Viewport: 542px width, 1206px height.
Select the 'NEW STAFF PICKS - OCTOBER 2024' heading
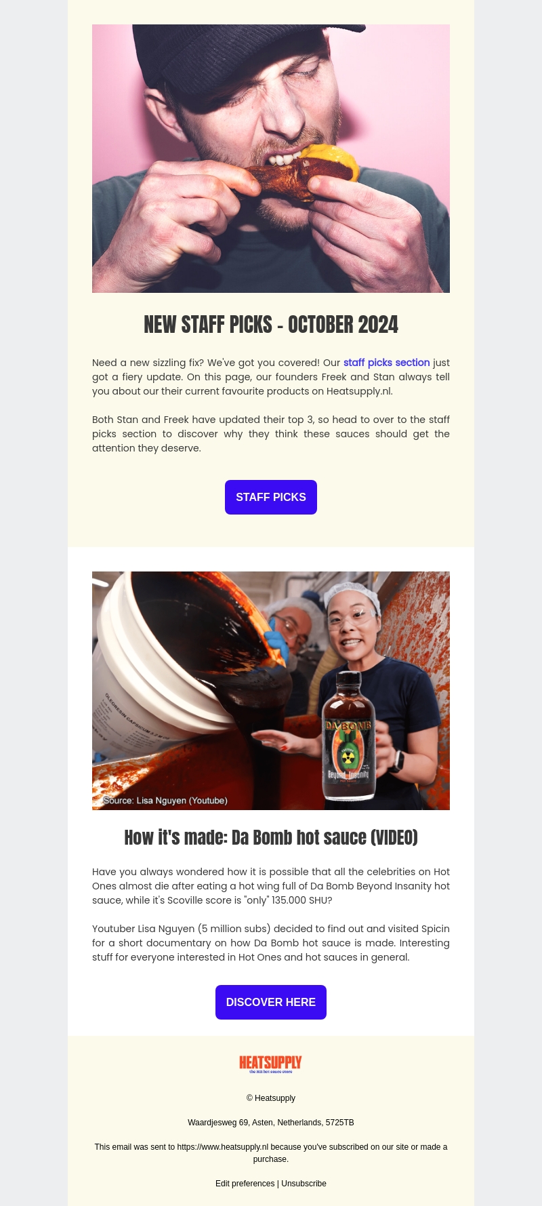tap(271, 325)
